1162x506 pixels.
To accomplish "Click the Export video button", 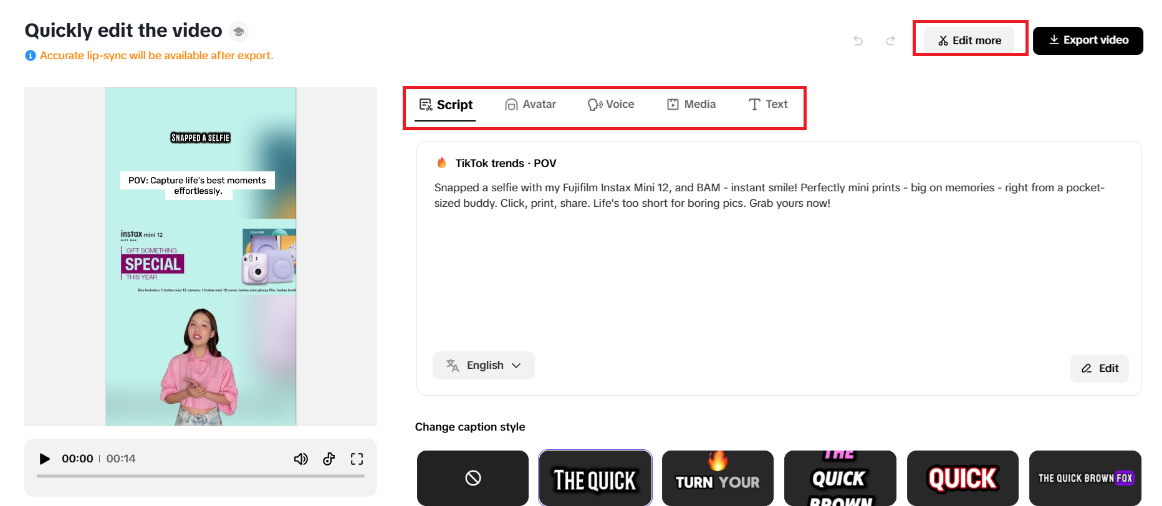I will (1088, 41).
